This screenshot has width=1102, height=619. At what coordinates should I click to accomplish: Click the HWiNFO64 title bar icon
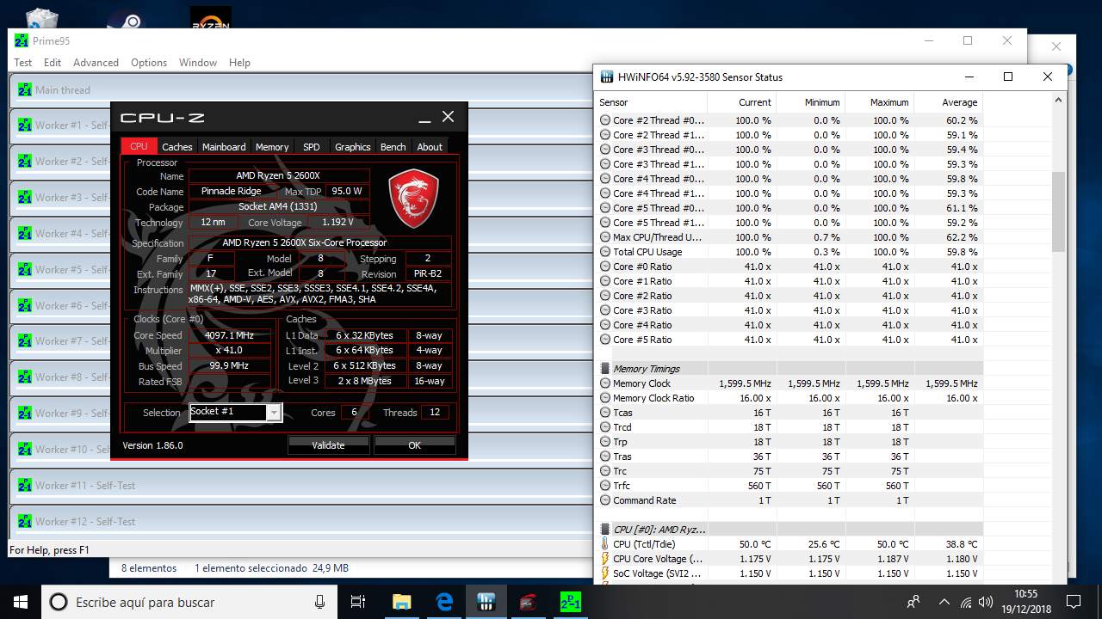pyautogui.click(x=606, y=77)
